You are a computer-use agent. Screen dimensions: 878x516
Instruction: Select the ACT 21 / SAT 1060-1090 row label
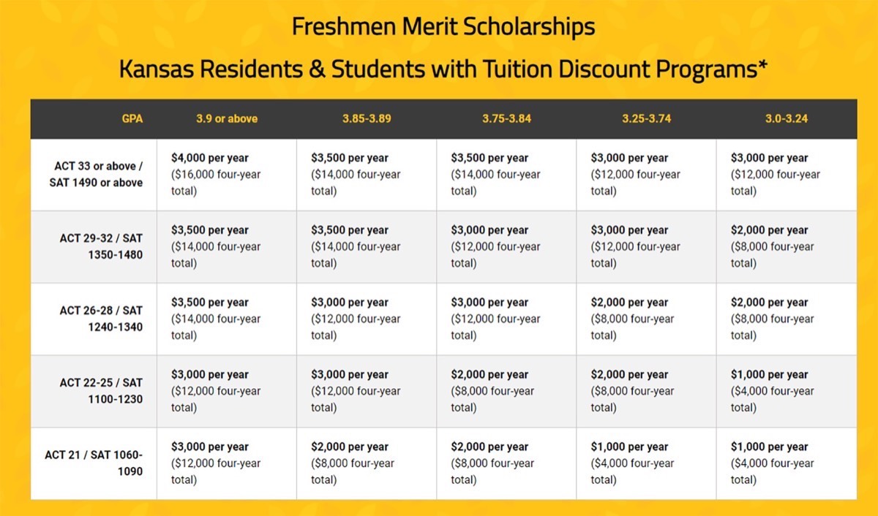(94, 463)
